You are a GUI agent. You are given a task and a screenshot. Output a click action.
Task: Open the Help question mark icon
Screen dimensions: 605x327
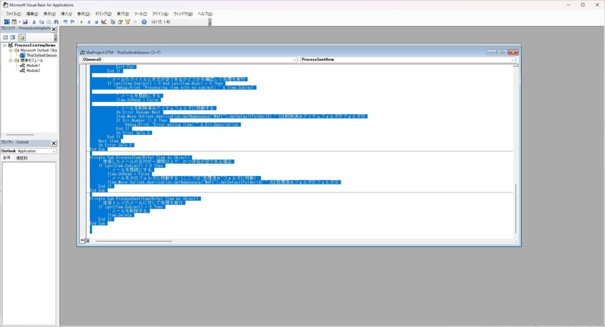click(144, 22)
